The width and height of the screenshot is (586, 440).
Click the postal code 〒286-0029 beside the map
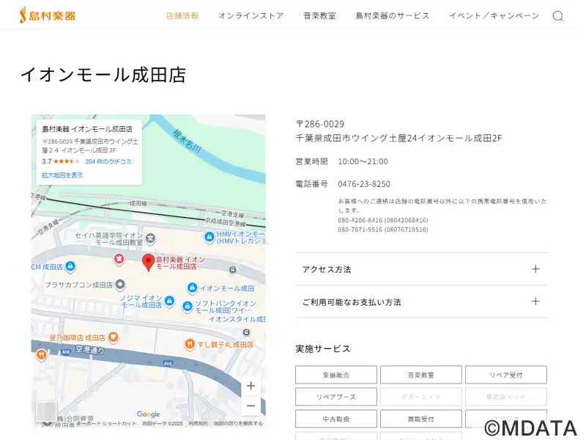point(320,124)
